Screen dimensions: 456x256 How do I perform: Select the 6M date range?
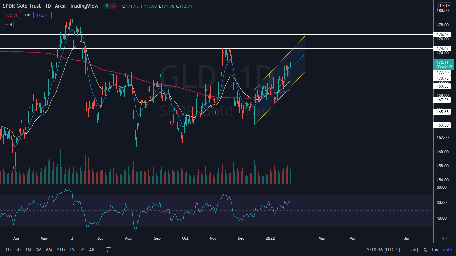(x=49, y=250)
